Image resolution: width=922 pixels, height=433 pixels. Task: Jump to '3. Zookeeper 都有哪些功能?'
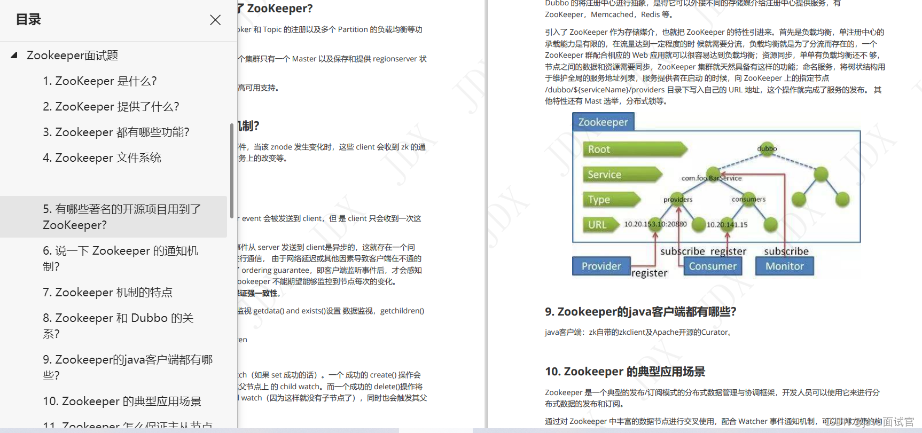coord(116,132)
